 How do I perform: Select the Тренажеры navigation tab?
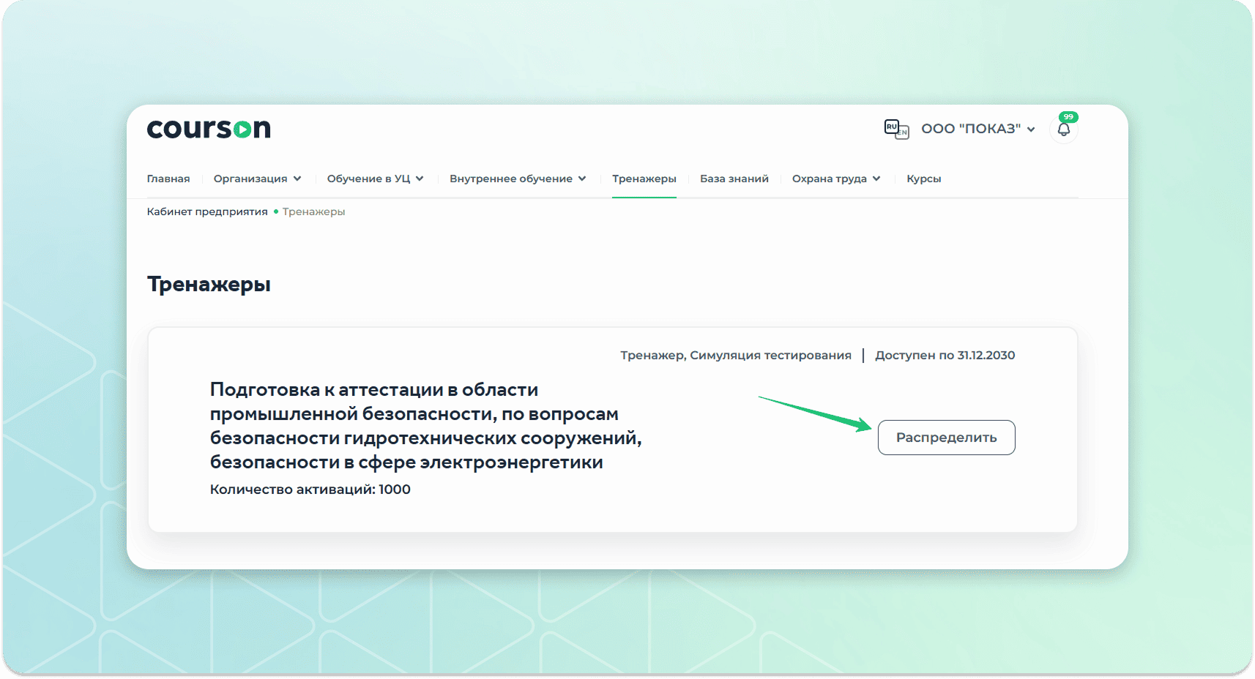click(x=644, y=179)
